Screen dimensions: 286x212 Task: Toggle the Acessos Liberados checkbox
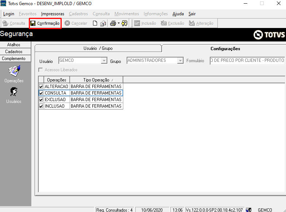[x=40, y=70]
